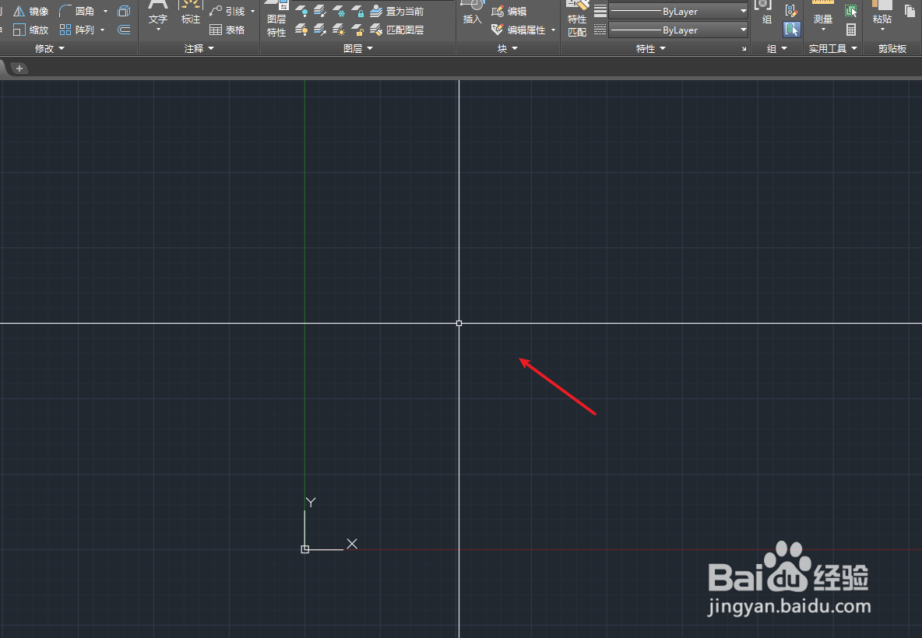This screenshot has height=638, width=922.
Task: Click Paste (粘贴)
Action: point(882,13)
